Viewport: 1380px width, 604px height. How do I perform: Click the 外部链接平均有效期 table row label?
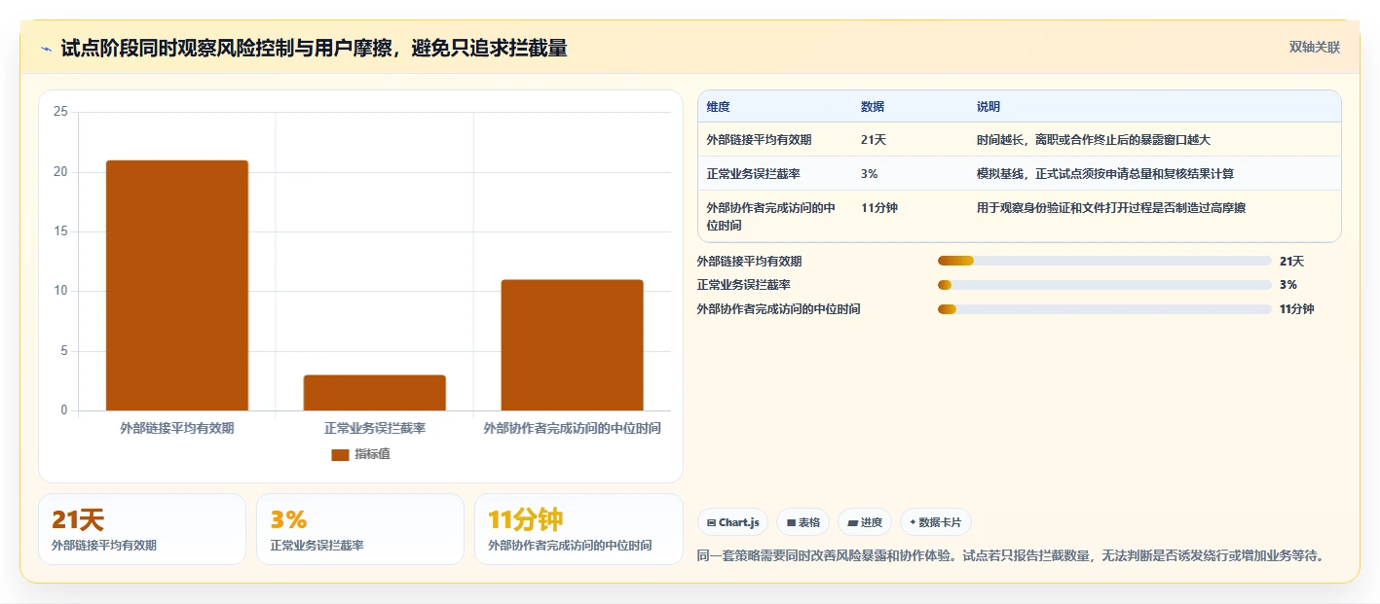pos(760,140)
